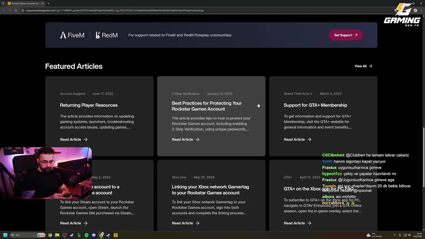Open the Windows Start menu
This screenshot has width=425, height=239.
(x=5, y=235)
